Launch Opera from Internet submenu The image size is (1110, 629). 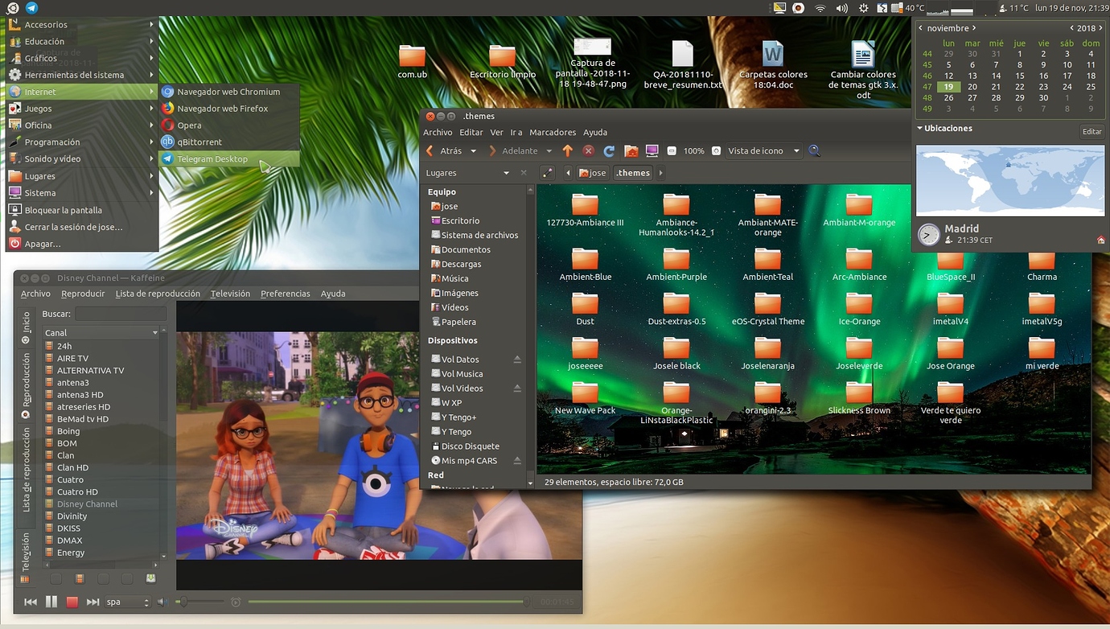pyautogui.click(x=229, y=125)
